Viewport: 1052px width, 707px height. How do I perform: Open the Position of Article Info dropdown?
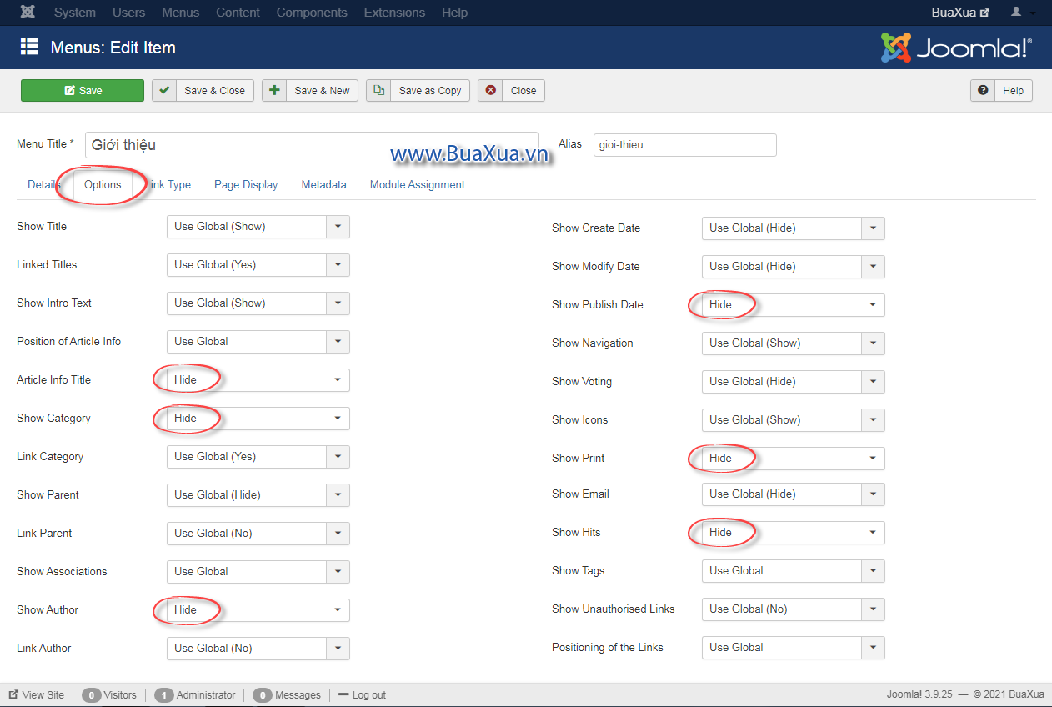pyautogui.click(x=258, y=342)
